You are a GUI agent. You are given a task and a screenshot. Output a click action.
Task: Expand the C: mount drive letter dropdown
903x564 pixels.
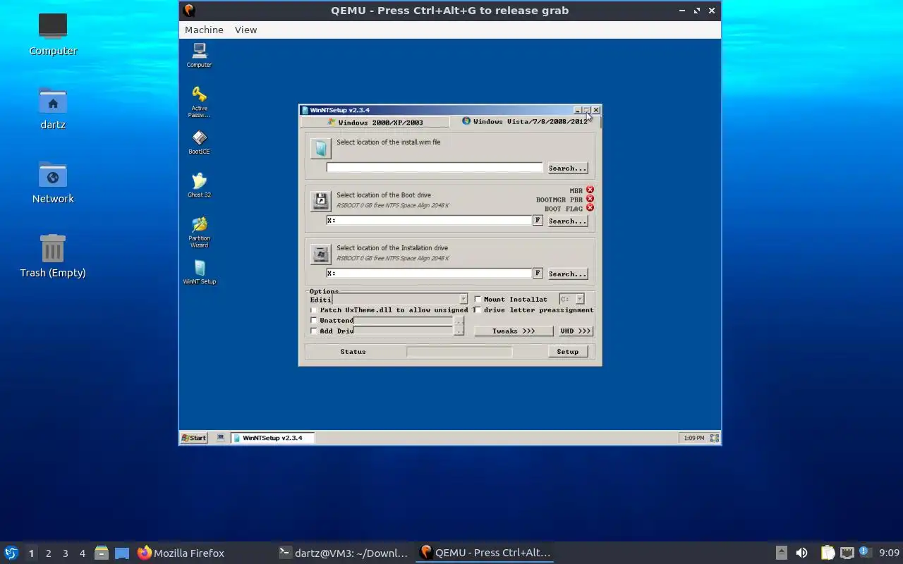tap(580, 299)
